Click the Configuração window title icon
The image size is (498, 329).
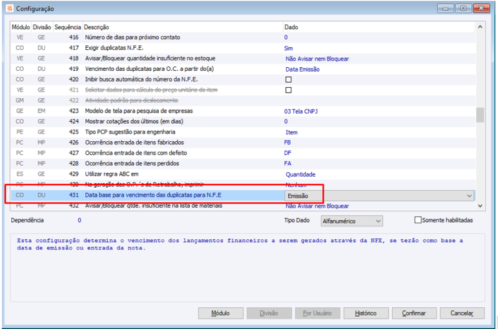[10, 9]
